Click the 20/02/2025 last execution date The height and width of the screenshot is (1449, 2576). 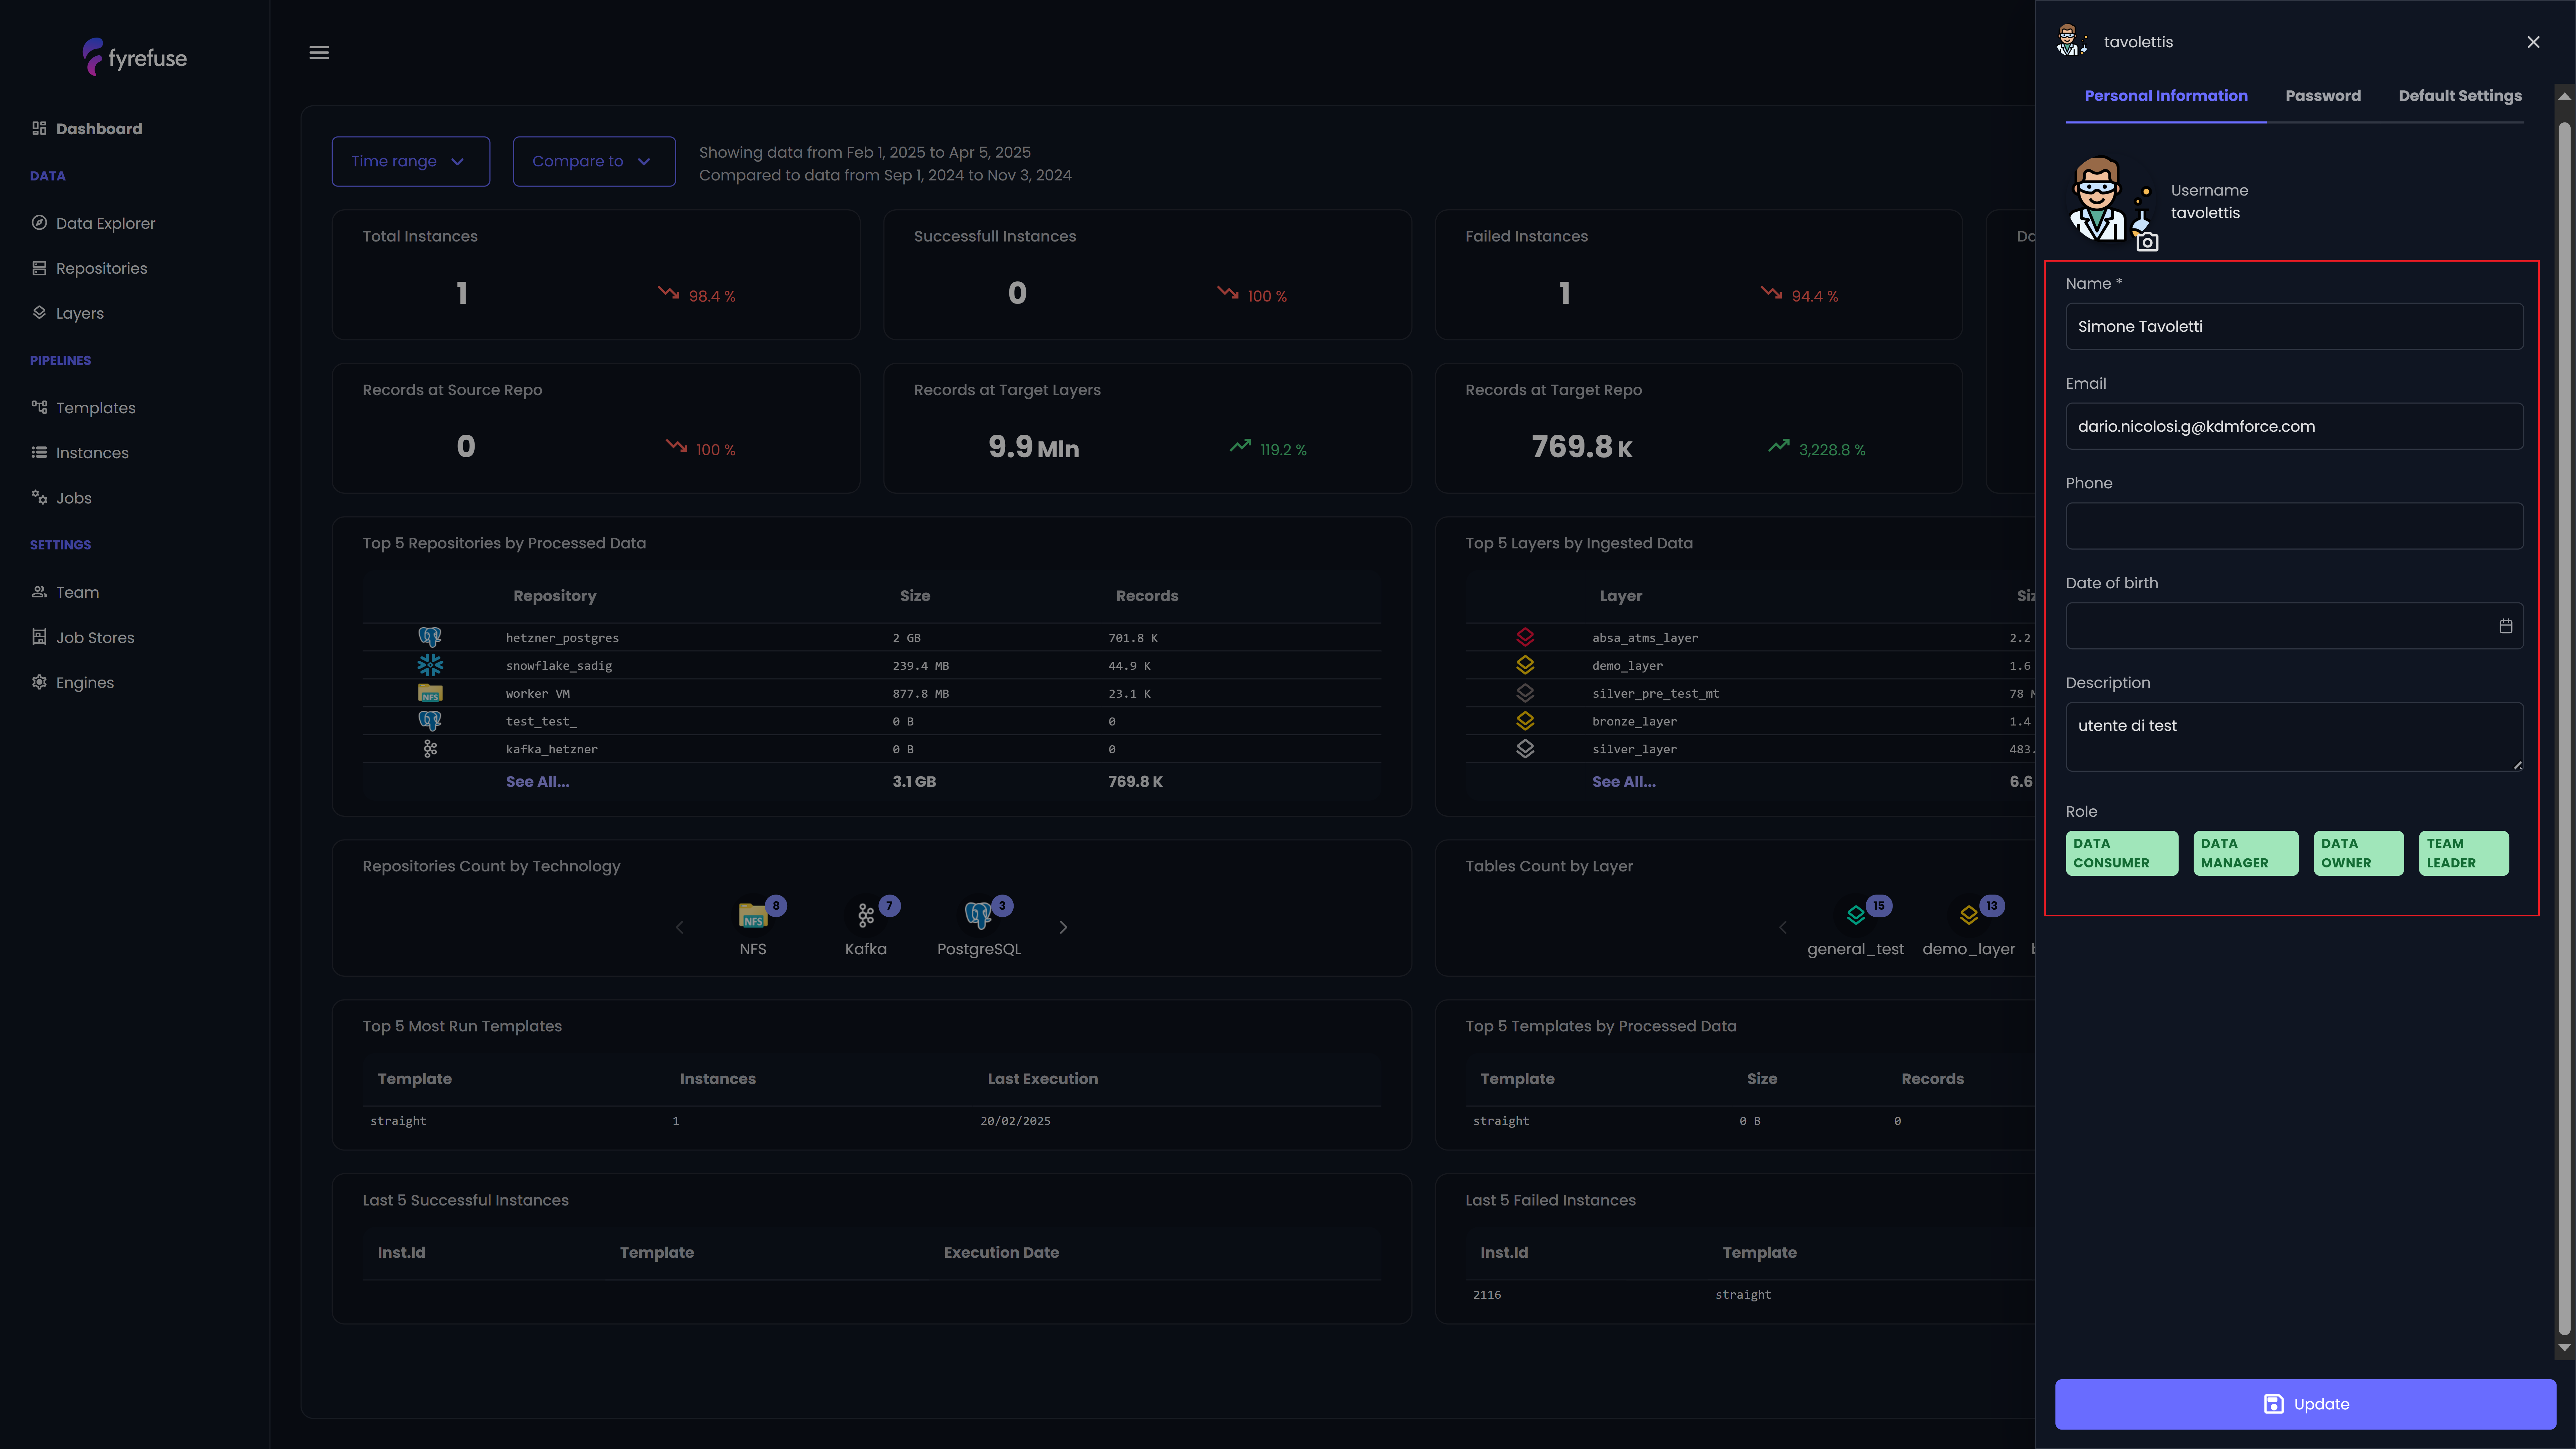tap(1015, 1121)
